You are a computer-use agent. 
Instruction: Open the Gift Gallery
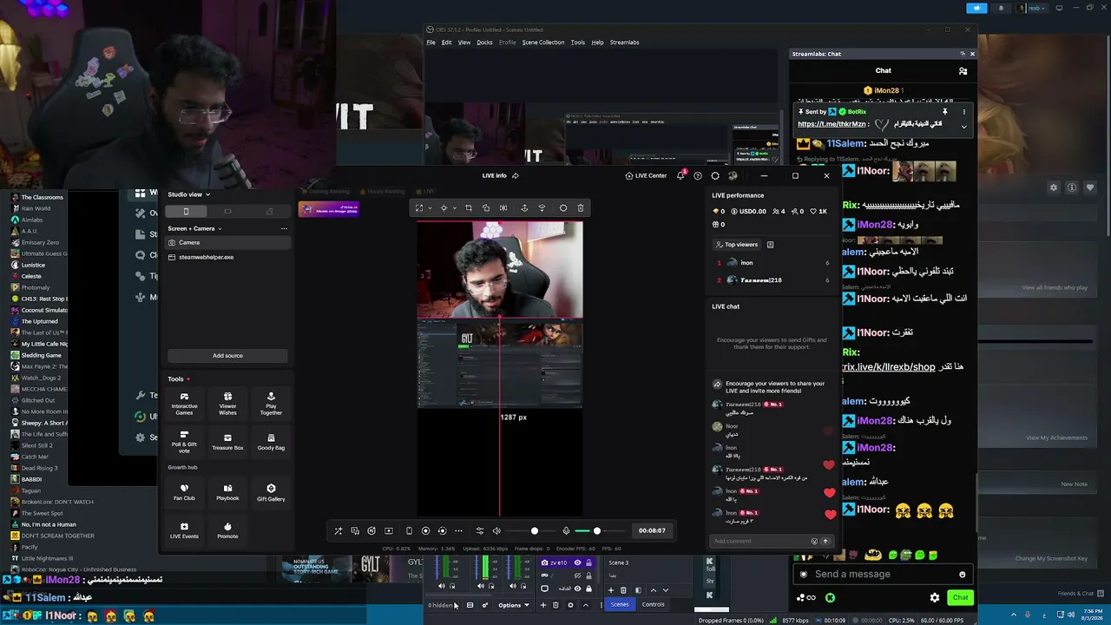point(271,492)
